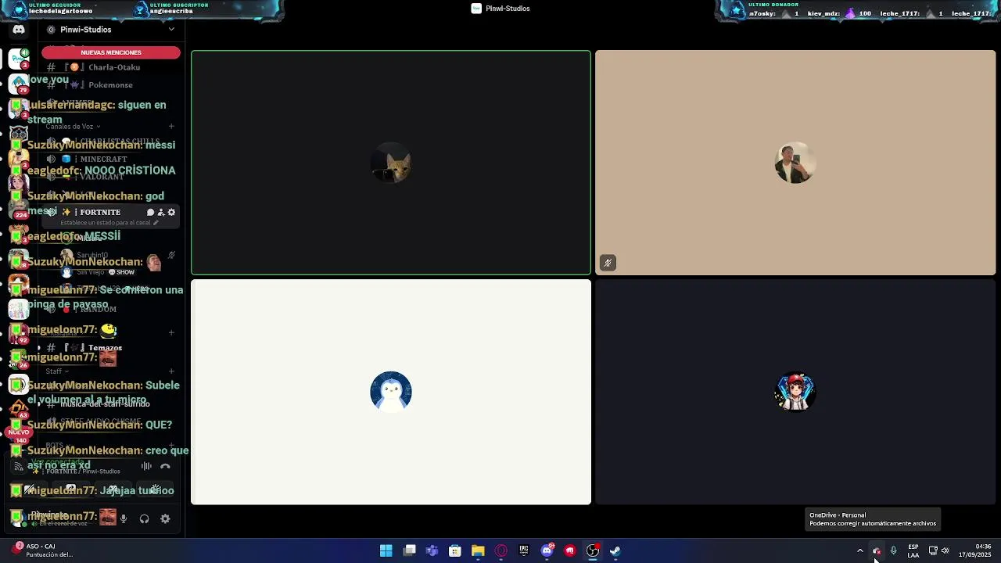Open OneDrive tray icon

(x=877, y=551)
